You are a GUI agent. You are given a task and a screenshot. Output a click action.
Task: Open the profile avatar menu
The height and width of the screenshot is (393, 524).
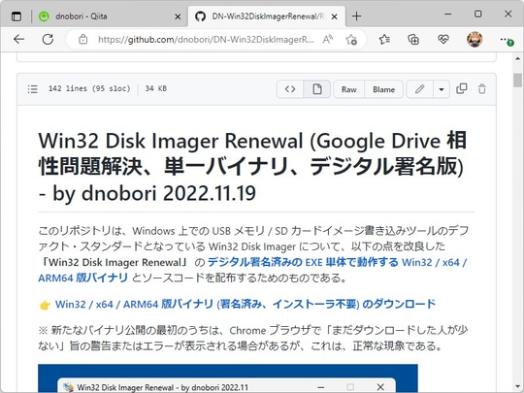pos(475,40)
